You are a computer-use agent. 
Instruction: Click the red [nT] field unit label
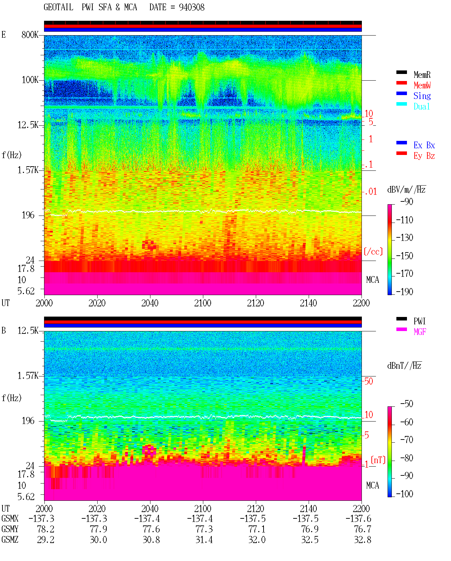[x=378, y=460]
